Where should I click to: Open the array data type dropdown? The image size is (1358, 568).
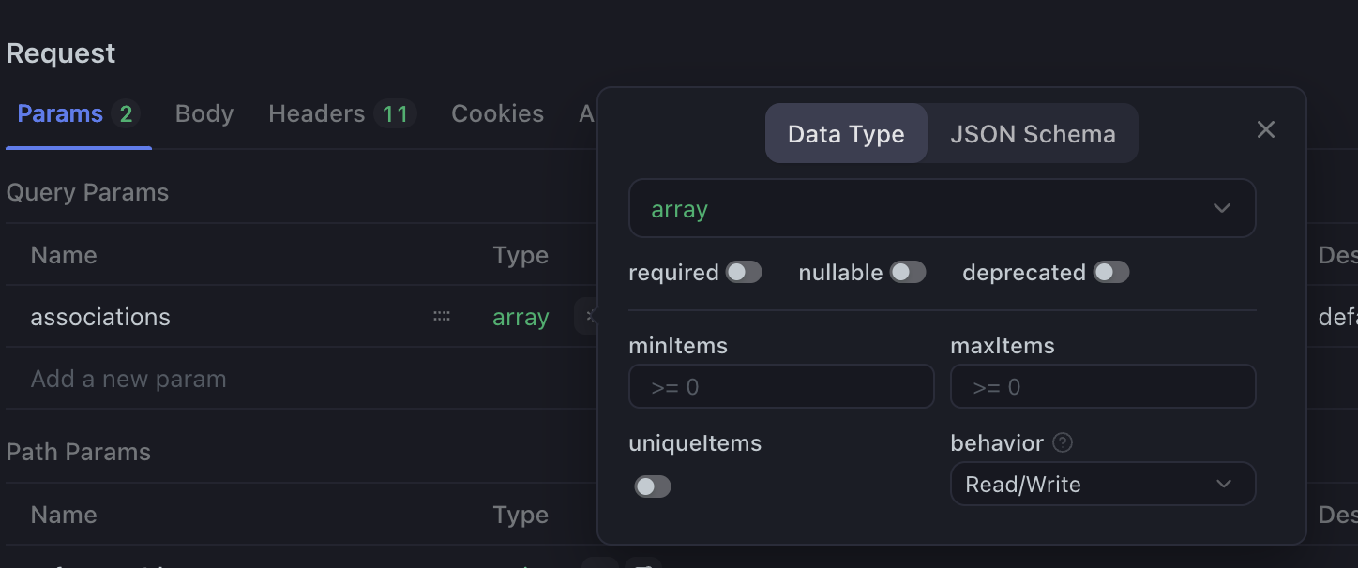click(942, 208)
